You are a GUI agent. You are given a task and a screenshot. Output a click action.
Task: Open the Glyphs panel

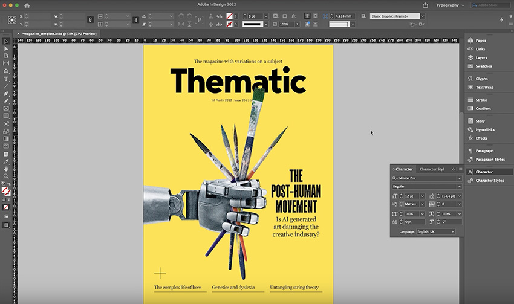(481, 79)
